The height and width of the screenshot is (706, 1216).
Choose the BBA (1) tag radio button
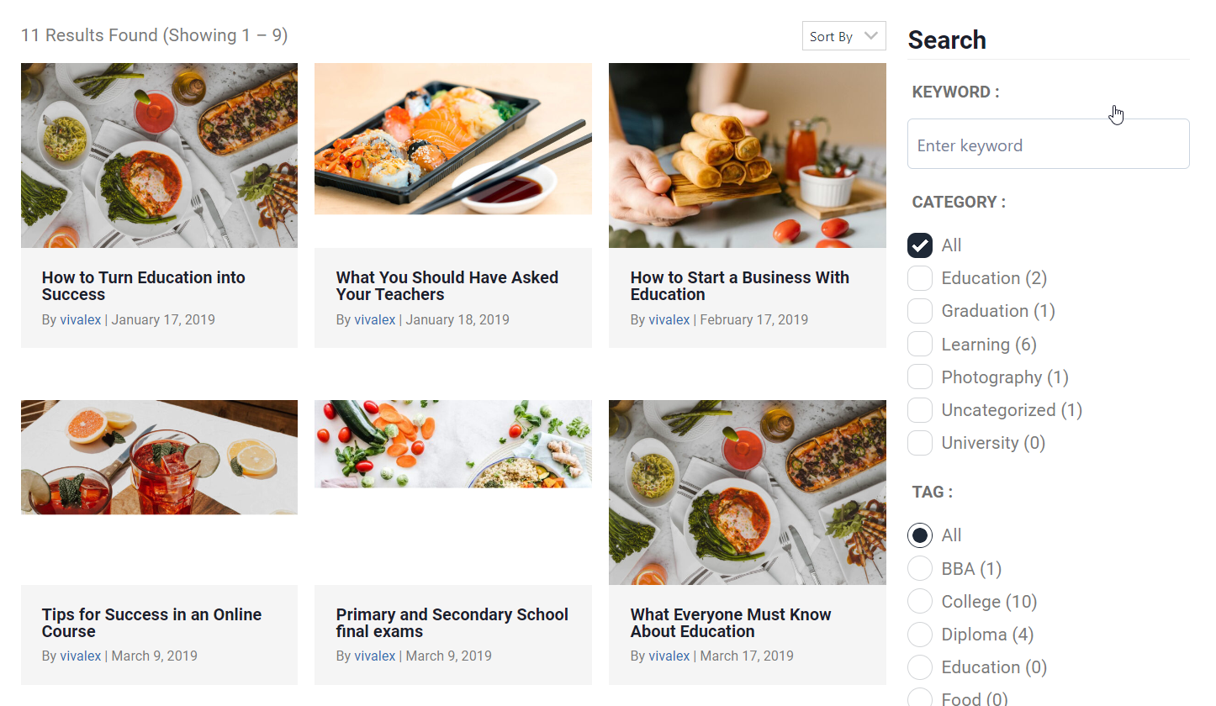pos(920,569)
